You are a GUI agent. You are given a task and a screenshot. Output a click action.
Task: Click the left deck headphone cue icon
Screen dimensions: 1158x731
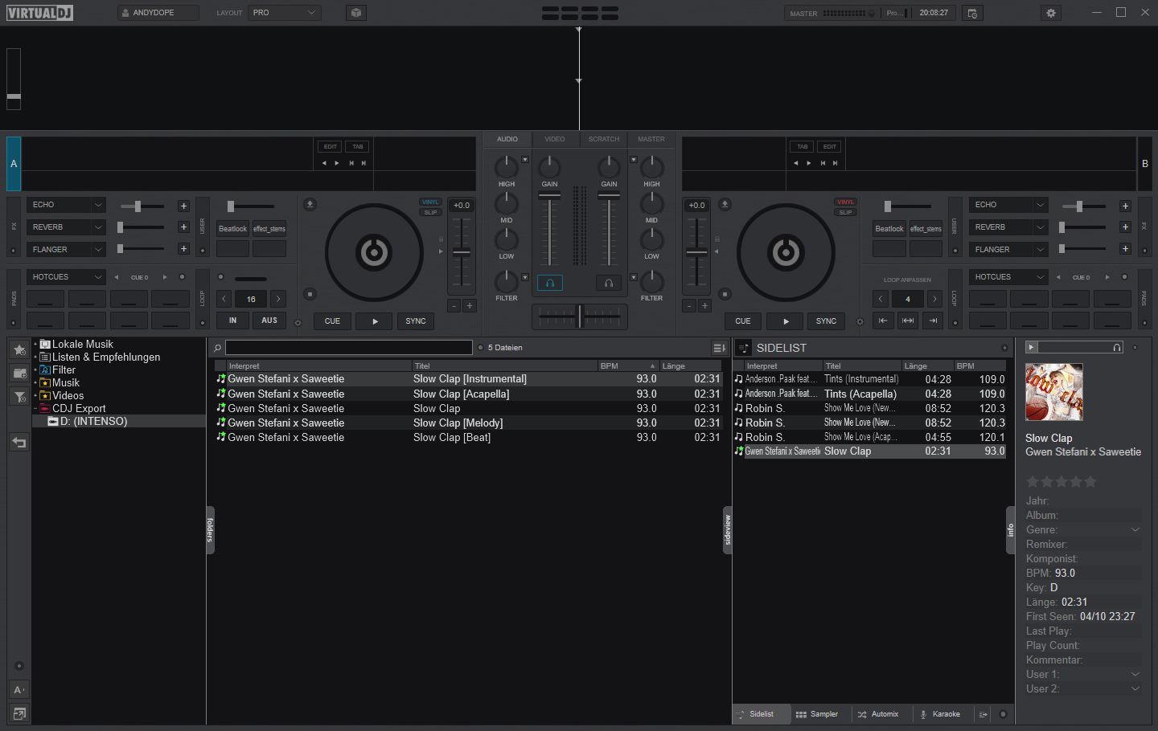(x=550, y=283)
